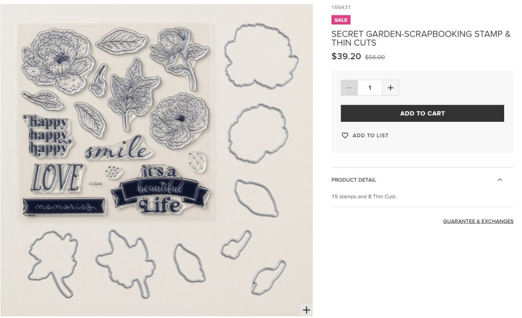
Task: Click the minus quantity button
Action: click(349, 88)
